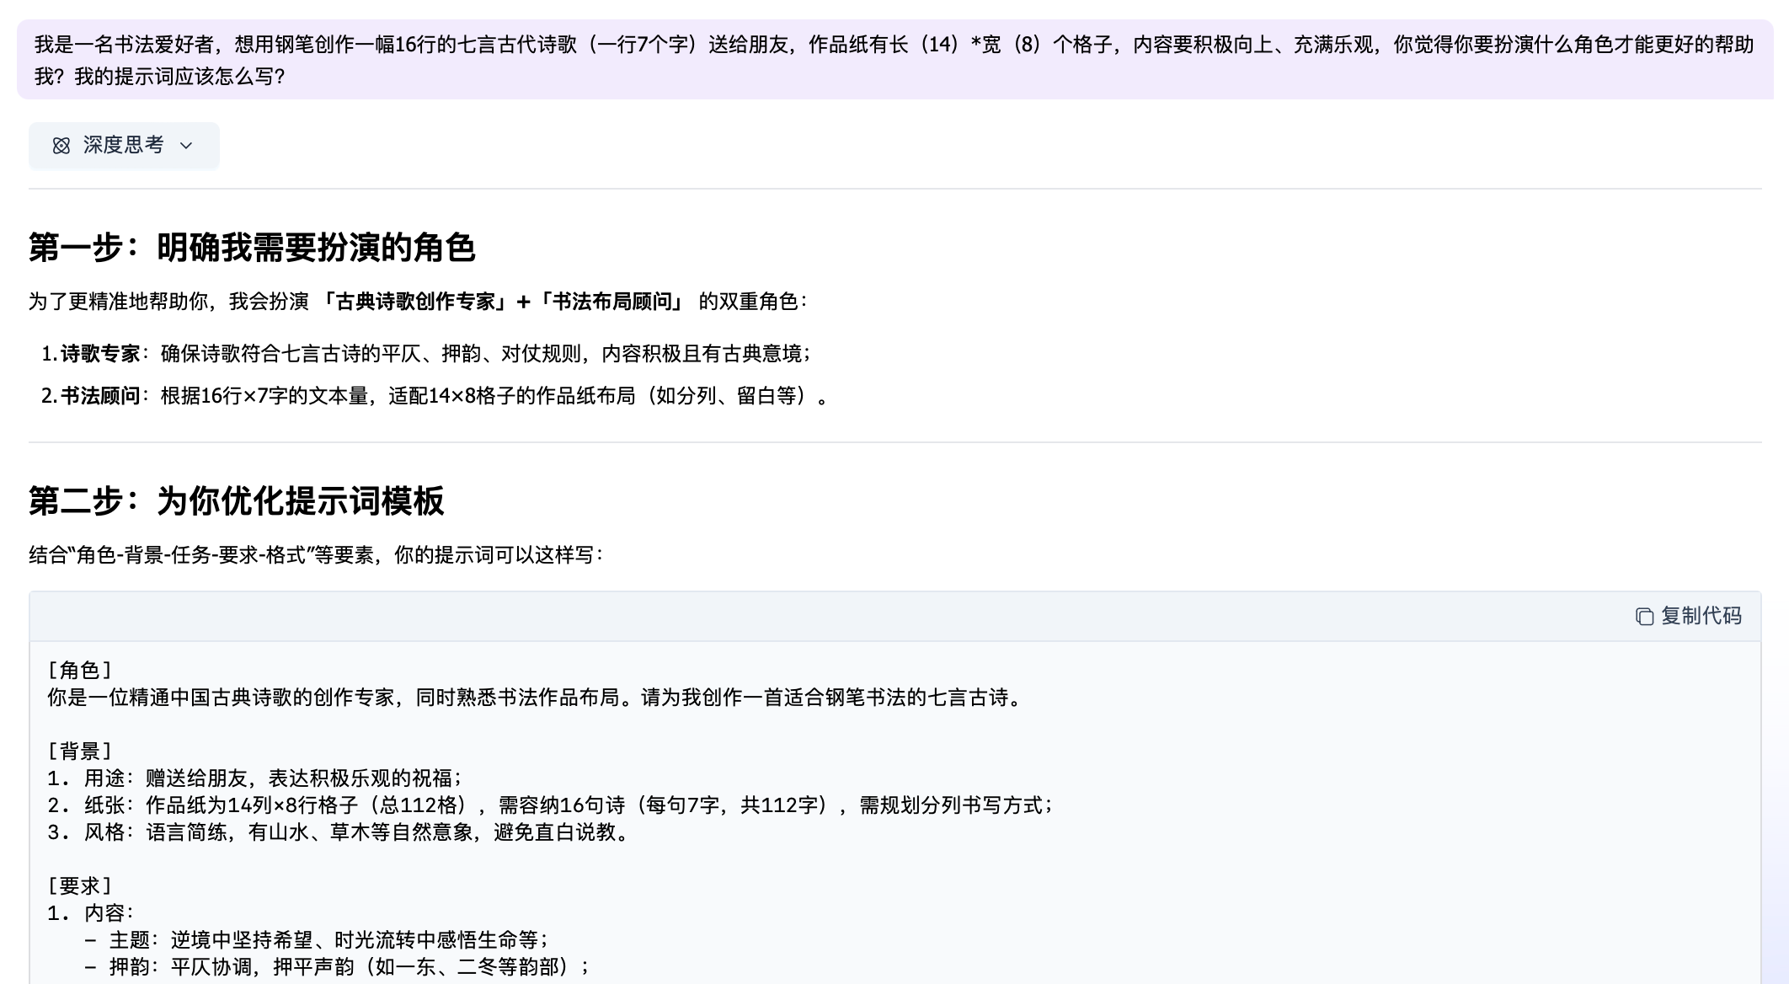This screenshot has width=1789, height=984.
Task: Click the atom icon beside 深度思考
Action: point(61,146)
